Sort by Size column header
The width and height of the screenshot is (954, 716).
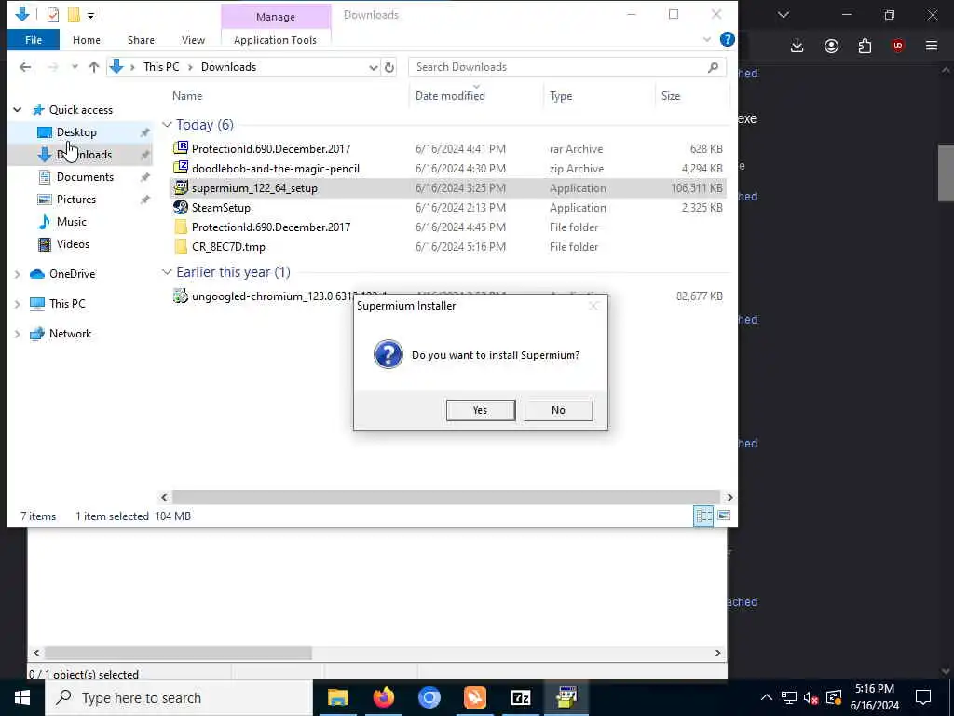pyautogui.click(x=671, y=96)
